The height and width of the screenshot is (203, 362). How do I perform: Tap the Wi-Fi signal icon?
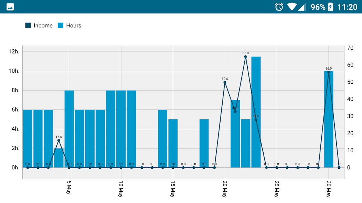coord(292,7)
